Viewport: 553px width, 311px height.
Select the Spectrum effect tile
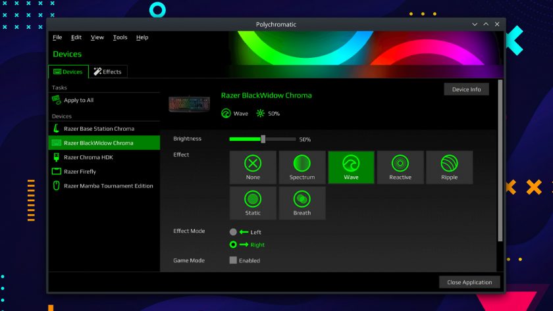tap(302, 167)
